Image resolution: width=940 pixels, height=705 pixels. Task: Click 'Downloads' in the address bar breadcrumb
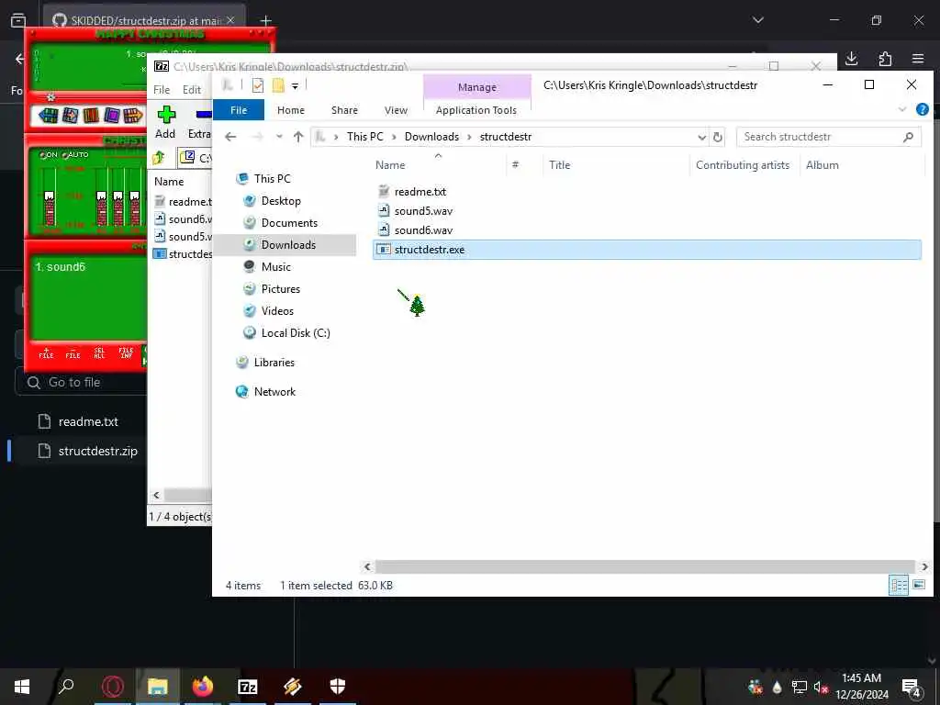431,137
